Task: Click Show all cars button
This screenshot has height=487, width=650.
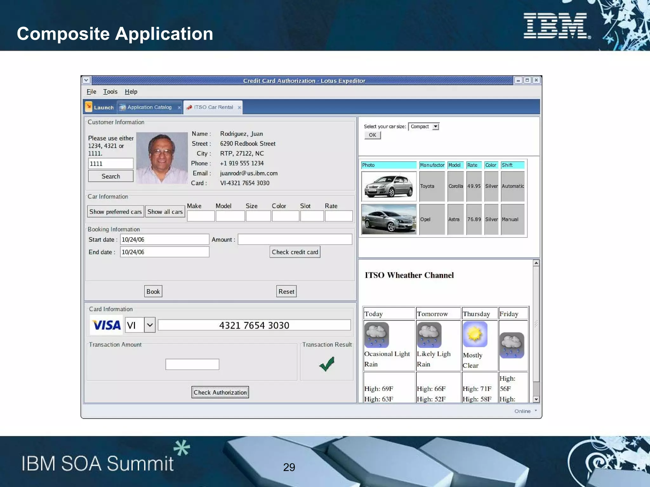Action: (x=165, y=212)
